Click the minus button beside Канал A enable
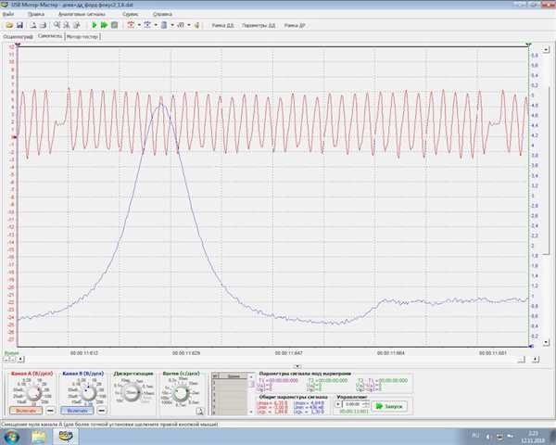The height and width of the screenshot is (445, 556). pos(51,411)
